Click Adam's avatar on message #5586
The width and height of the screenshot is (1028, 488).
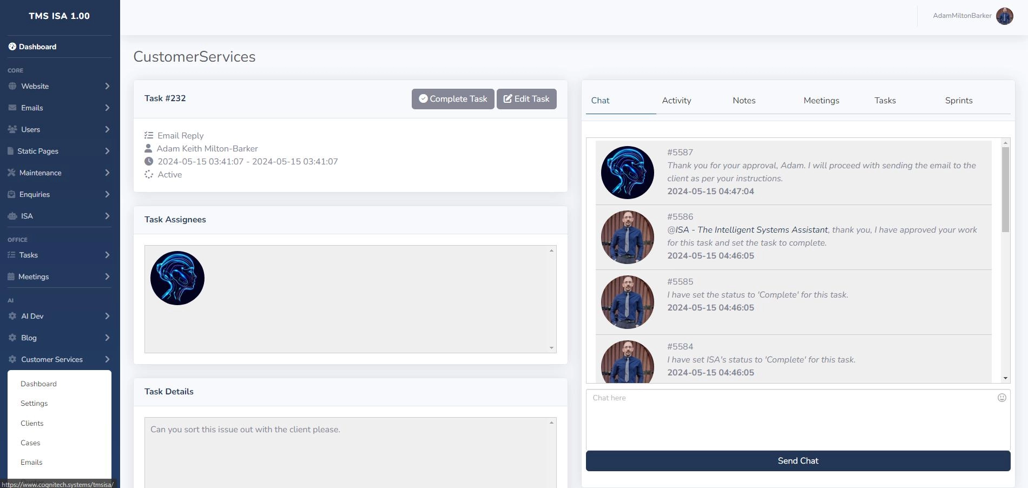[x=628, y=237]
